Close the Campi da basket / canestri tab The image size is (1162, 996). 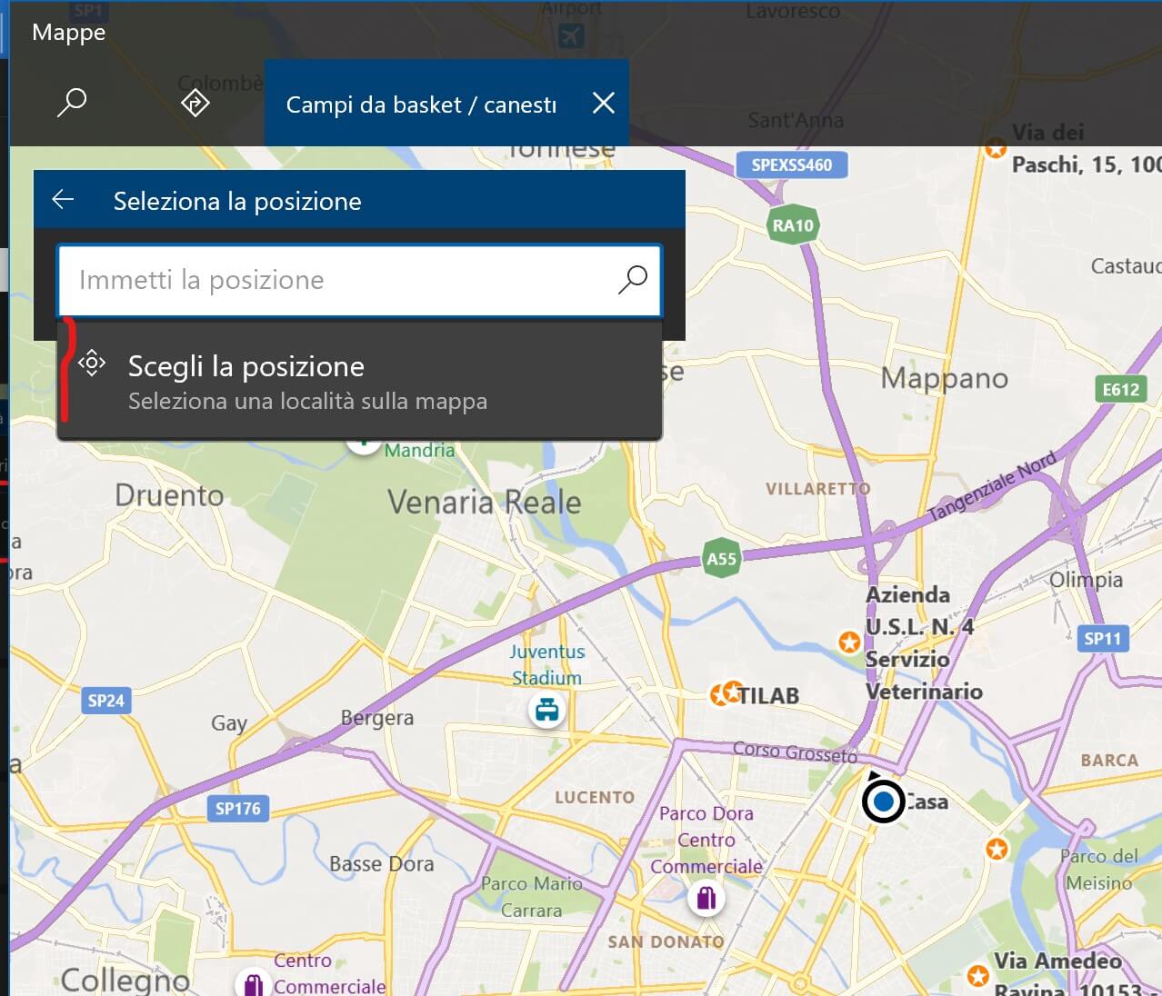click(x=604, y=103)
